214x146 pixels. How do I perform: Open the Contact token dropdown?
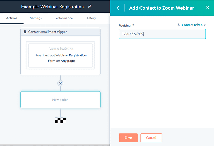192,25
